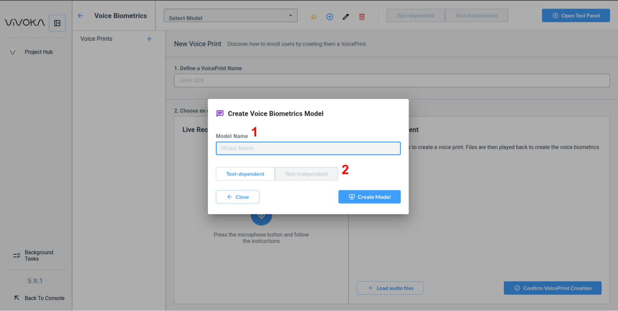Image resolution: width=618 pixels, height=311 pixels.
Task: Click the Open Test Panel button
Action: (576, 16)
